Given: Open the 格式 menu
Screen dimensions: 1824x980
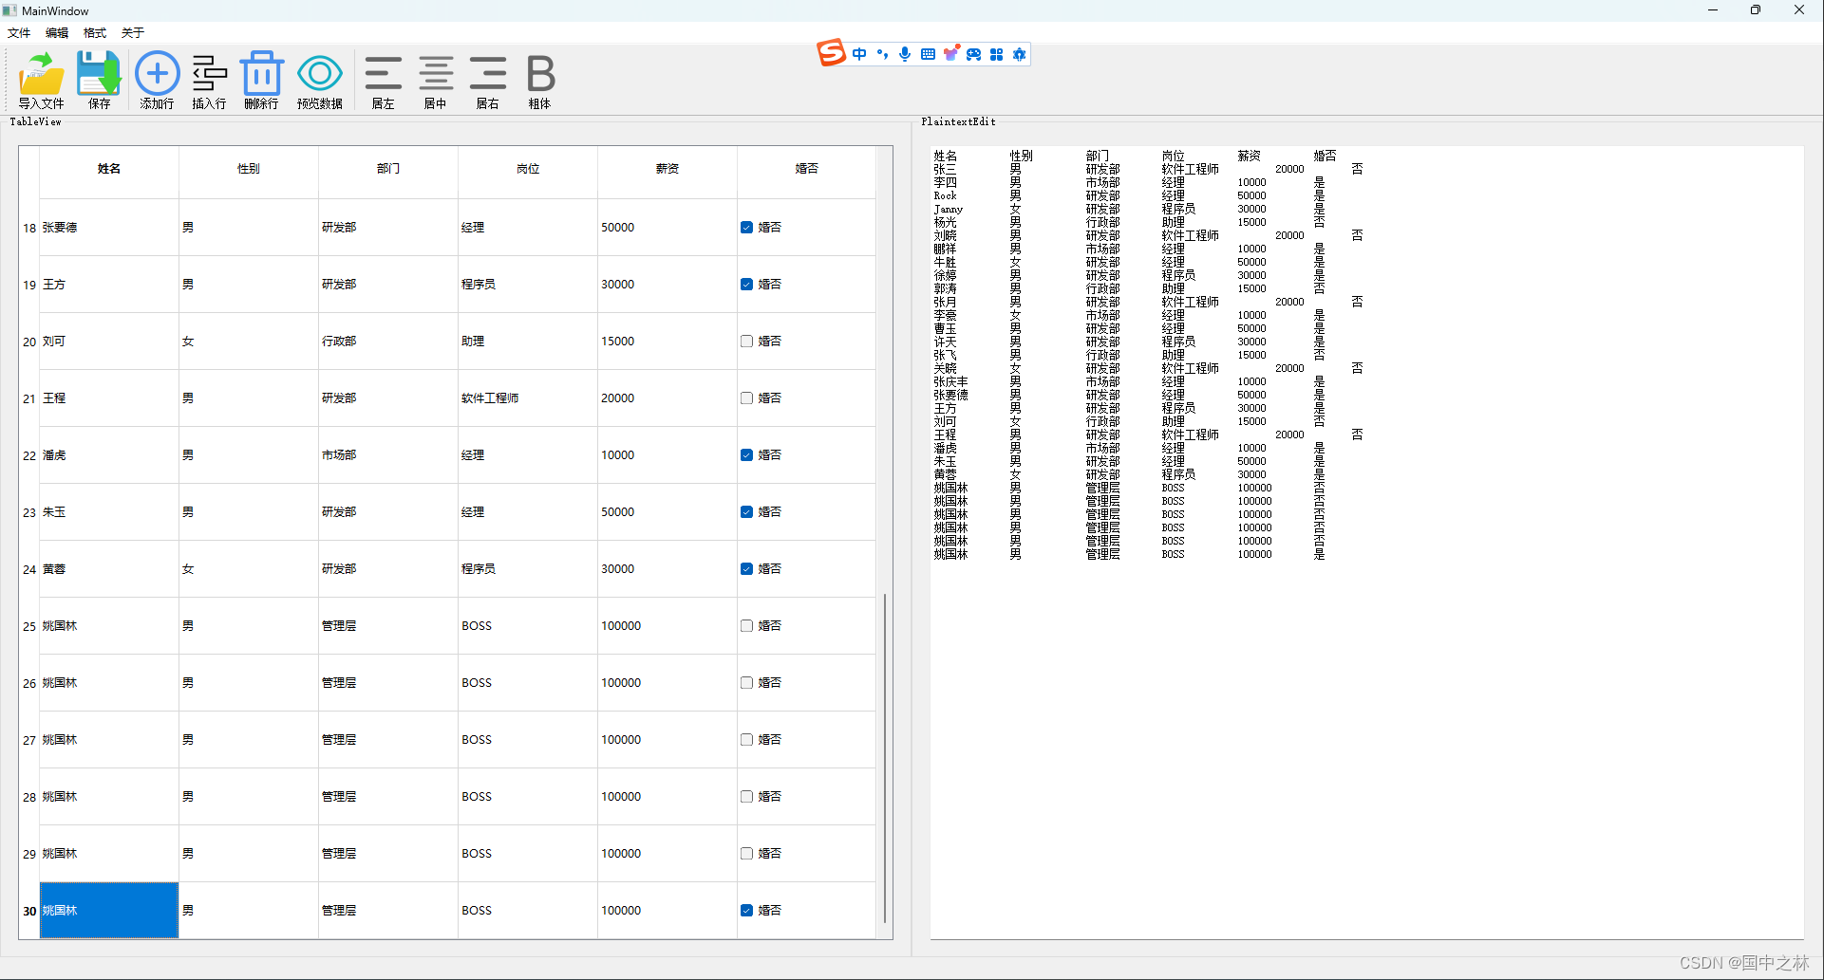Looking at the screenshot, I should 95,32.
